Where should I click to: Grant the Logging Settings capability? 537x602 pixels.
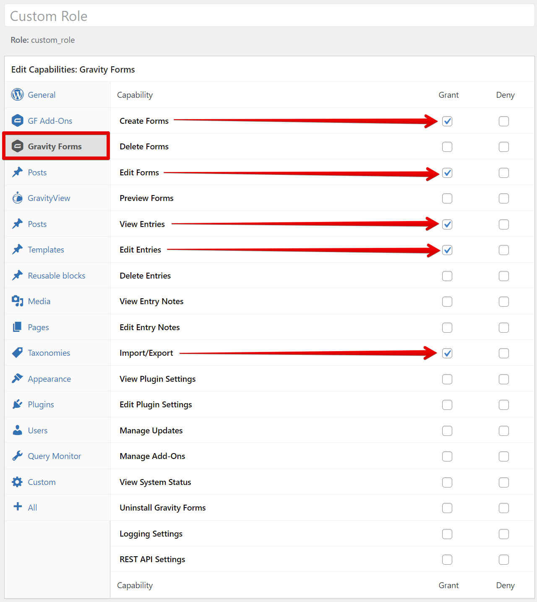447,534
